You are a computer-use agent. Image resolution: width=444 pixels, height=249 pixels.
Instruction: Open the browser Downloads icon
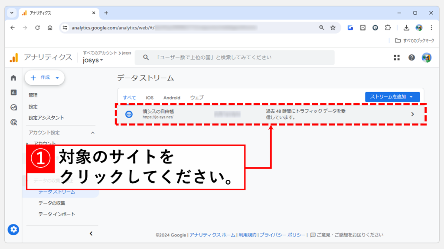point(406,28)
